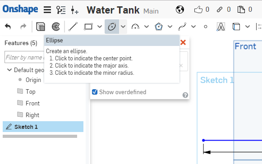Select the Point tool
Screen dimensions: 262x164
point(206,27)
